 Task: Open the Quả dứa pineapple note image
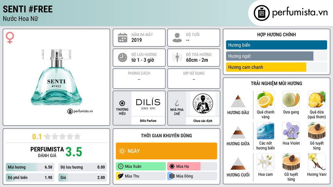coord(317,99)
